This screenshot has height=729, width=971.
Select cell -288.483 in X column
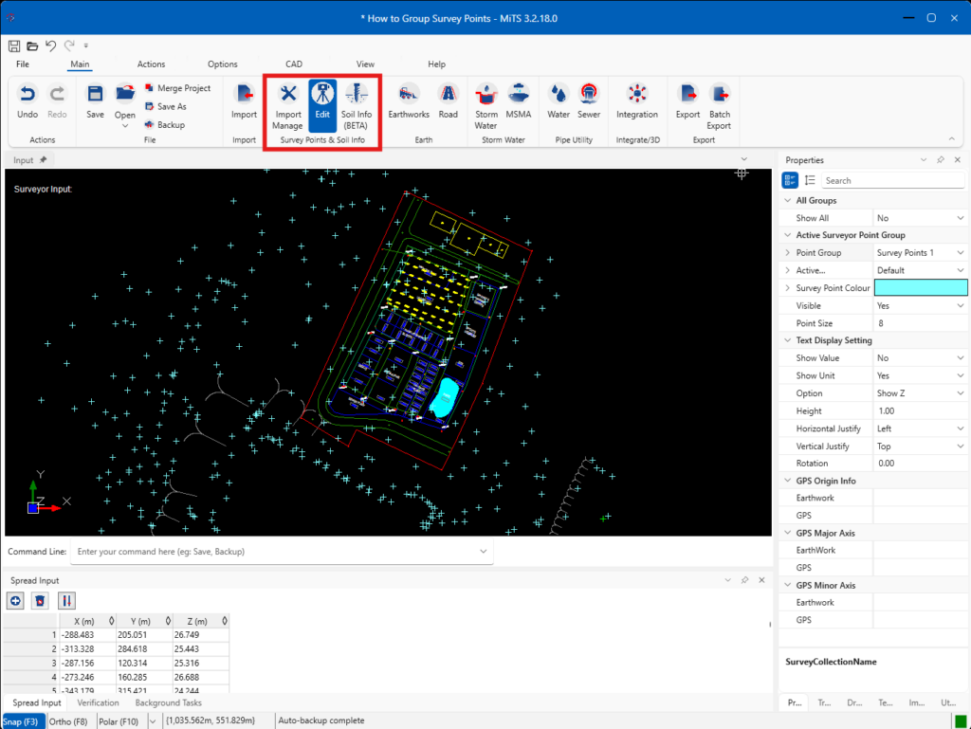87,634
